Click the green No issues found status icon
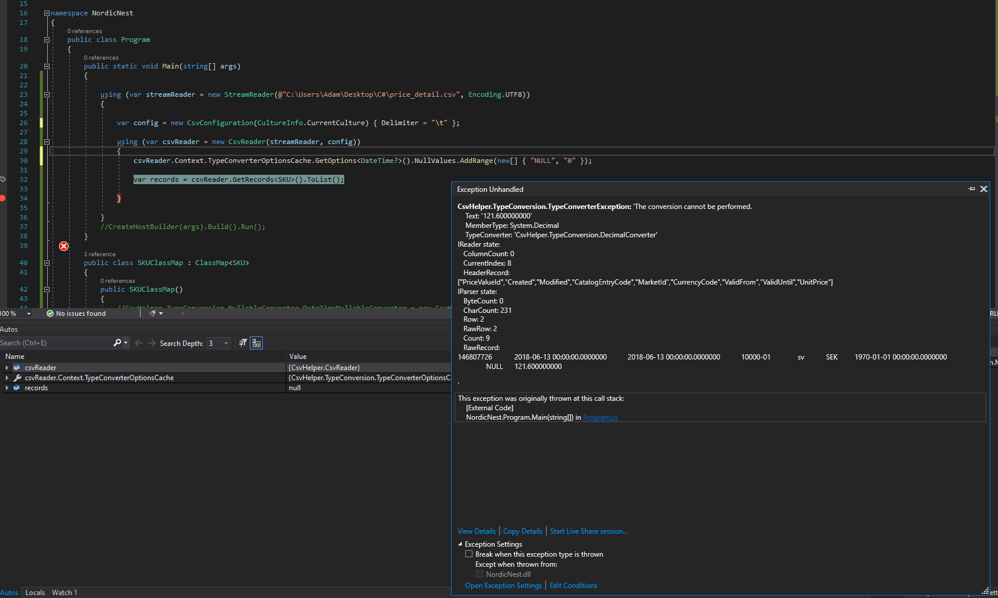998x598 pixels. click(x=50, y=313)
